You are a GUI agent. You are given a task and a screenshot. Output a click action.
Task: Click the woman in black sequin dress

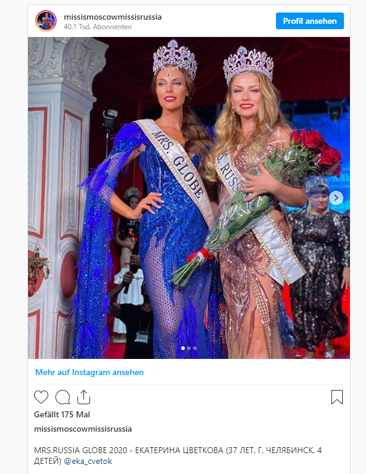tap(320, 266)
